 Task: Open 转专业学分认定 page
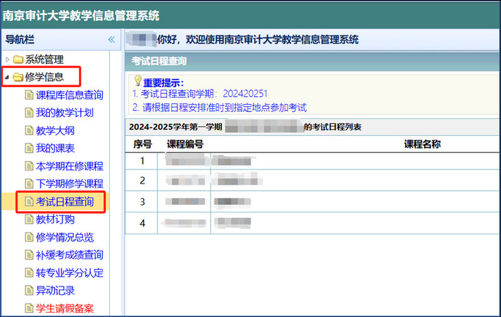(x=69, y=273)
